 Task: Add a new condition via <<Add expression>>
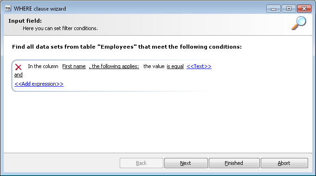[x=39, y=84]
